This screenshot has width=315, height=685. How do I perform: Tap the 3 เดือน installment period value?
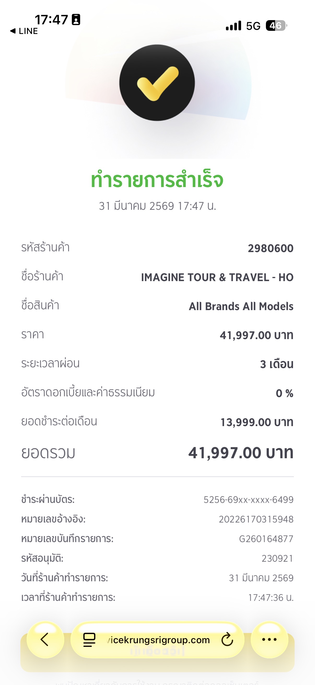(x=276, y=364)
